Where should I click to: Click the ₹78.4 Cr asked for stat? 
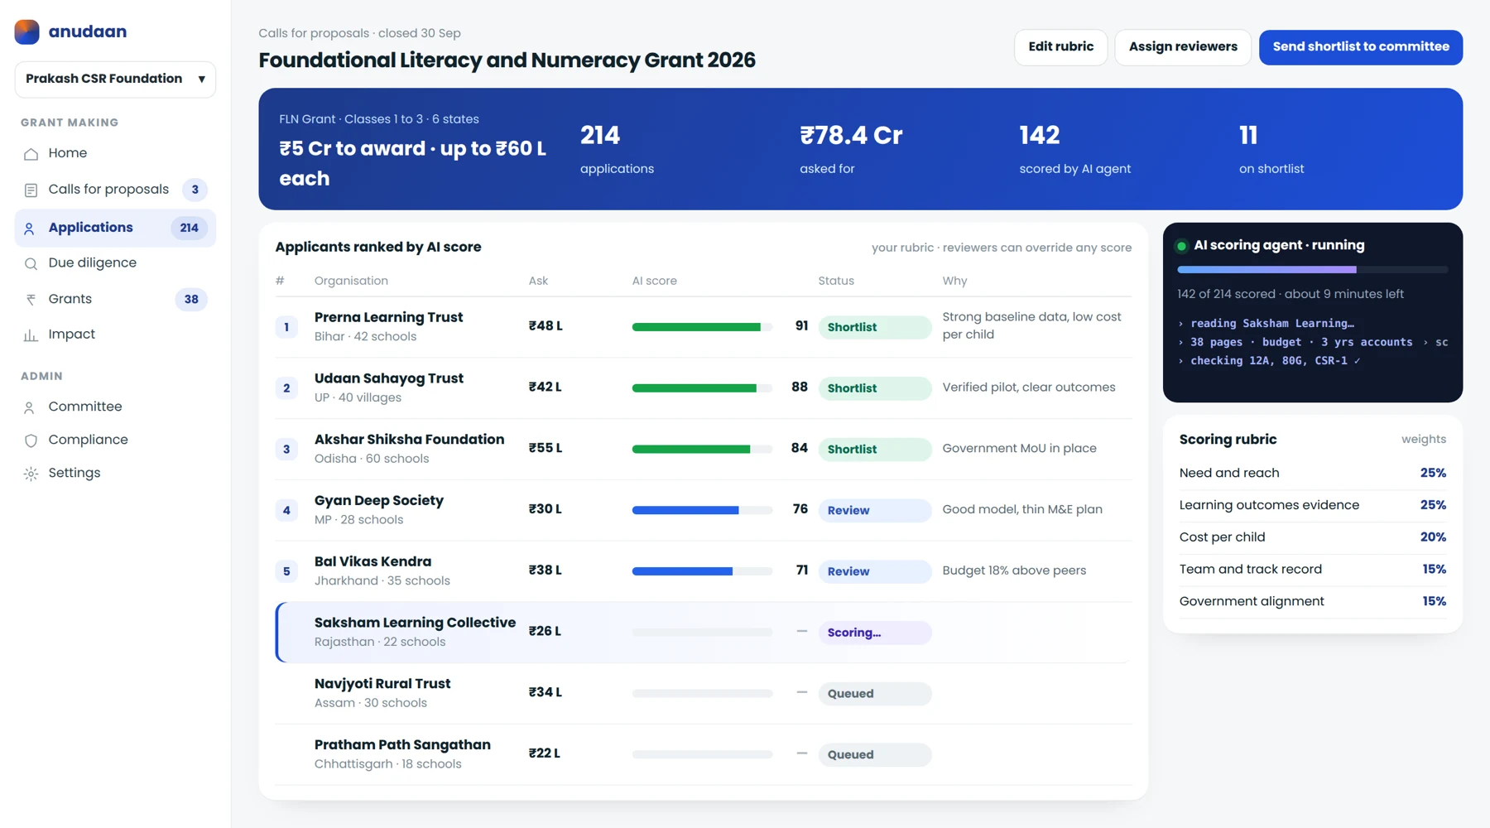click(x=851, y=149)
